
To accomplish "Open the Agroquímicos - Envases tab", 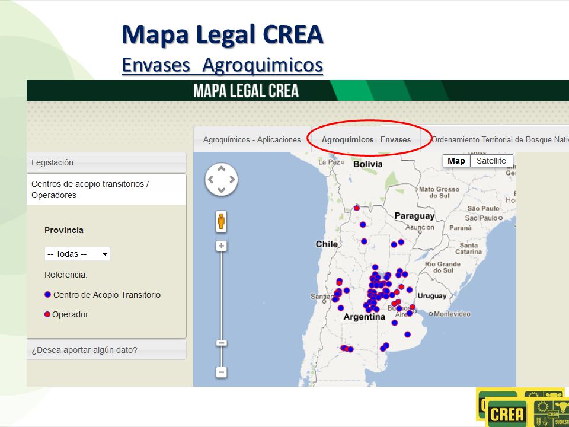I will [366, 139].
